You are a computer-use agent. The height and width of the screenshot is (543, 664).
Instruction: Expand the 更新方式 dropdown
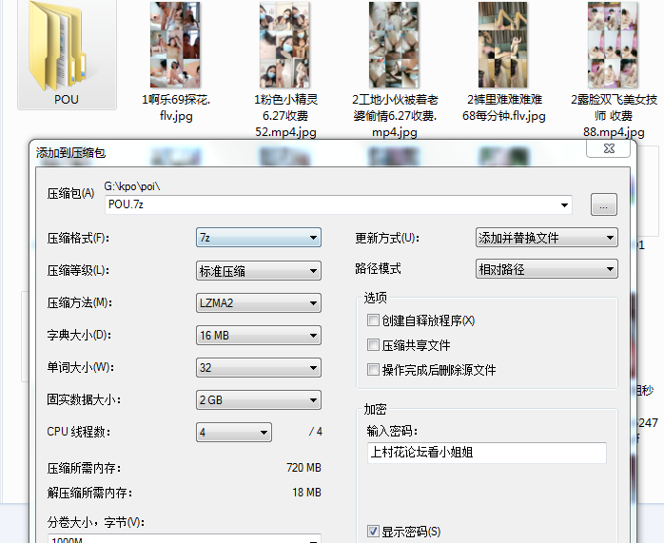click(x=546, y=238)
